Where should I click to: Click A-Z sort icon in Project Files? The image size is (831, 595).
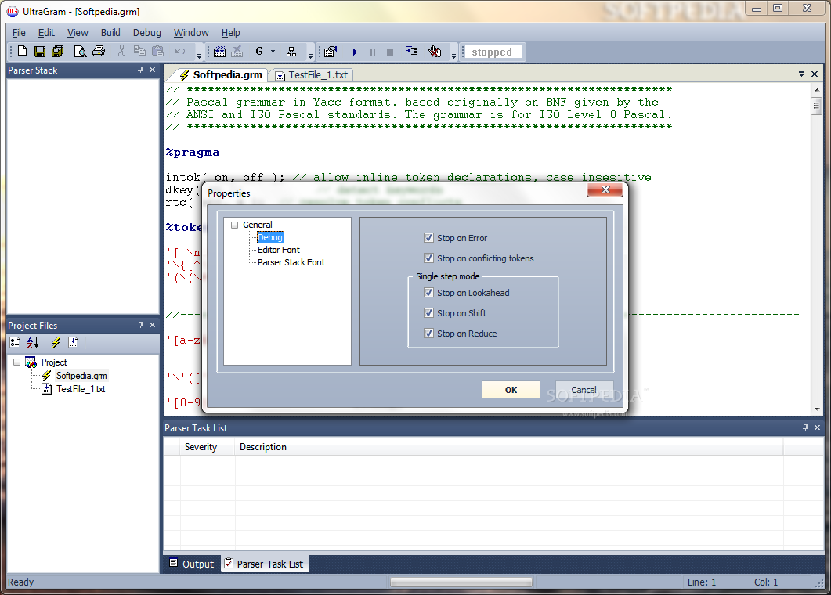(33, 343)
